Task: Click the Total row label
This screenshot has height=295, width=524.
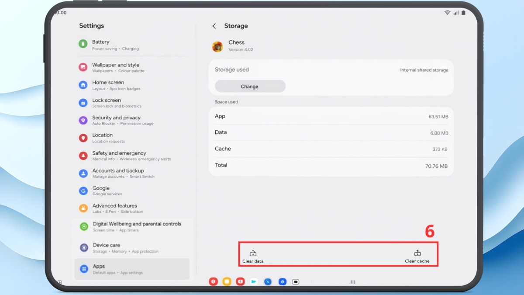Action: tap(221, 165)
